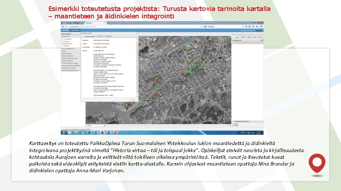This screenshot has height=191, width=341.
Task: Click the taskbar clock in the system tray
Action: click(x=259, y=133)
